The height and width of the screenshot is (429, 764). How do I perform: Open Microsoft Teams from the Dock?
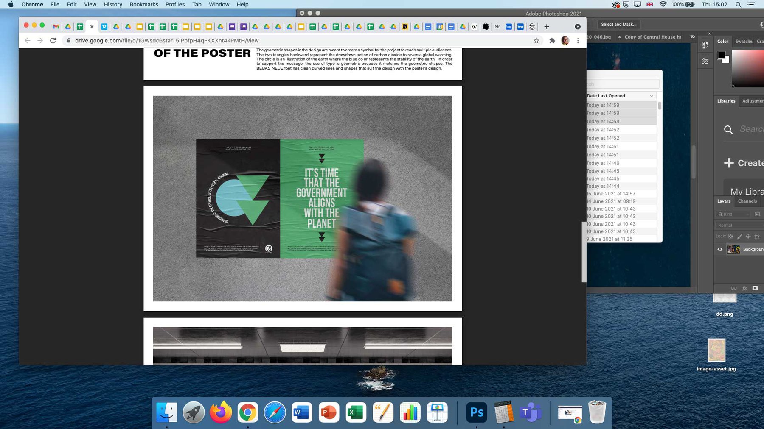point(531,412)
